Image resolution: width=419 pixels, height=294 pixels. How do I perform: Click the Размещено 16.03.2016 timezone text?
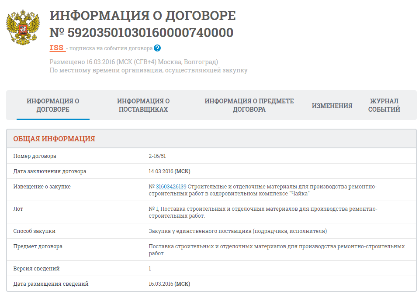coord(134,62)
